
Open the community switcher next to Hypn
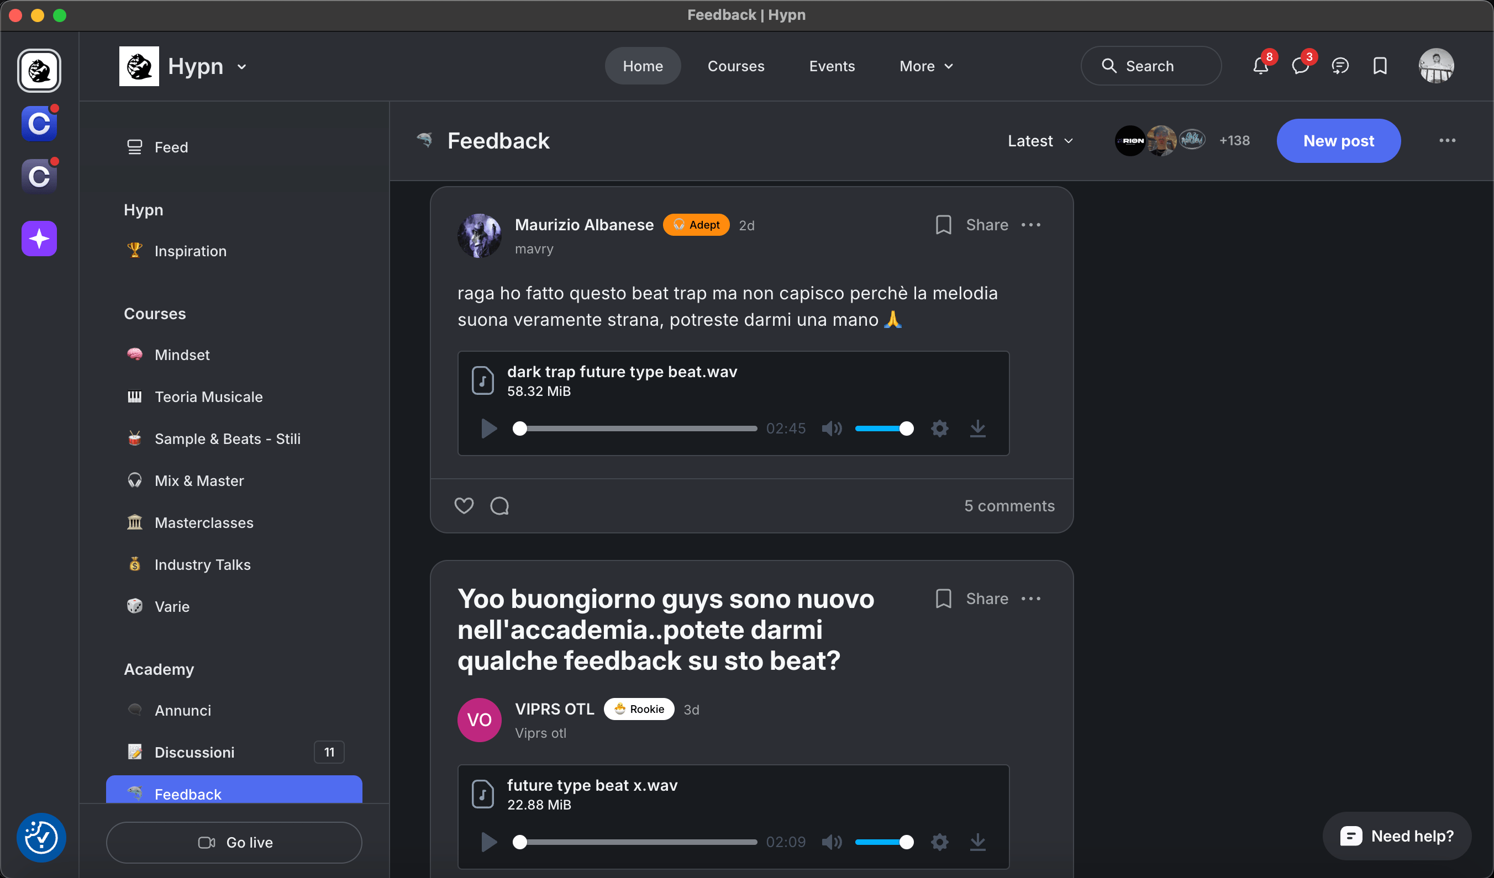pyautogui.click(x=243, y=66)
